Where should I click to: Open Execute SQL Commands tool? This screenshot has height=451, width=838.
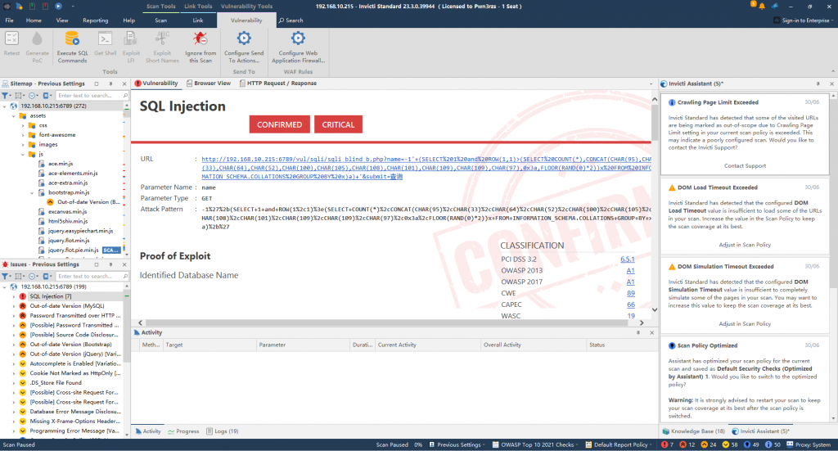(72, 47)
